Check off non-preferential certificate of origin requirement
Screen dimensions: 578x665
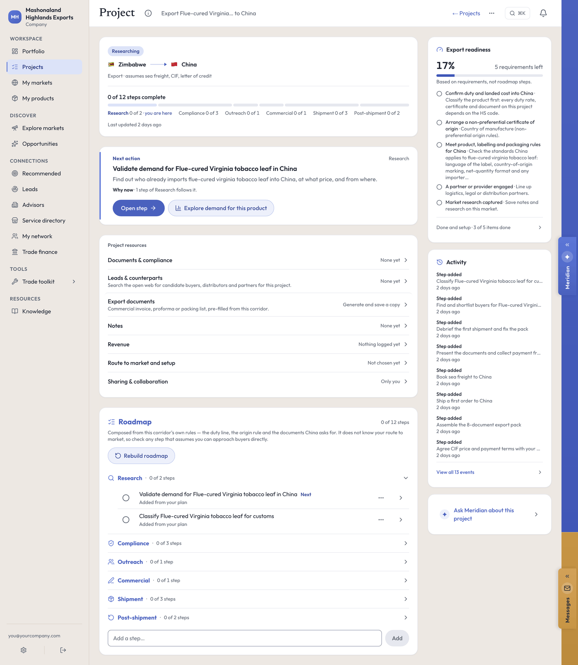tap(439, 123)
